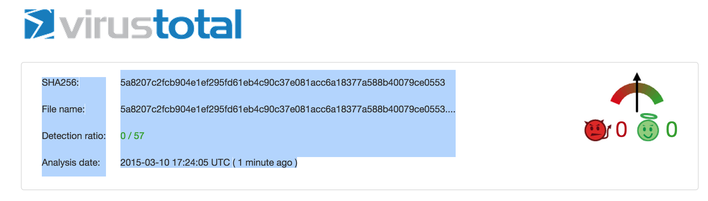Click the gray "virus" word in the logo
The image size is (708, 201).
(x=105, y=24)
